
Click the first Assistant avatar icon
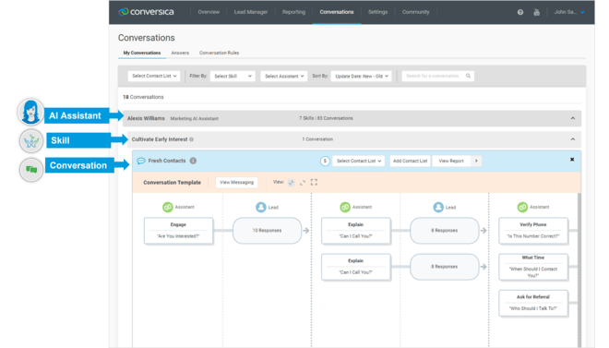(167, 207)
